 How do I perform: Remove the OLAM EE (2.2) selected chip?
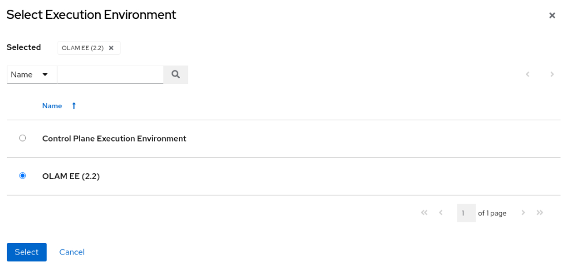[111, 48]
